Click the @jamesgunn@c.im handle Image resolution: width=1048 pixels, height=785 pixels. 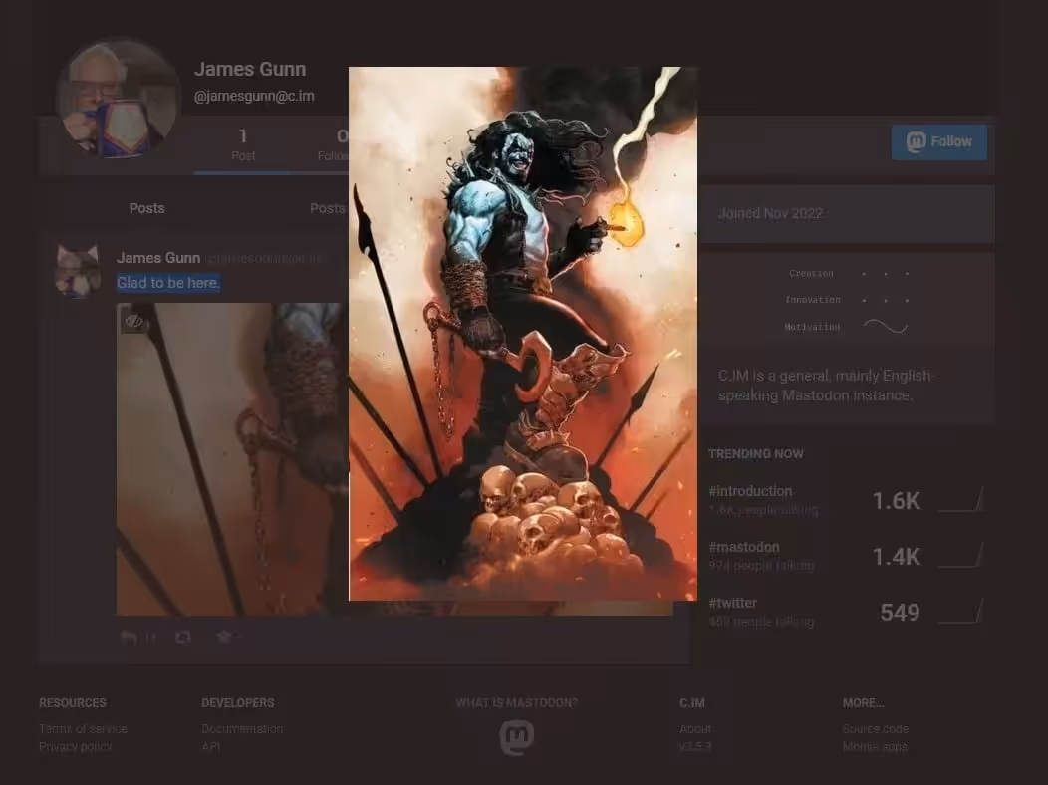pos(254,97)
